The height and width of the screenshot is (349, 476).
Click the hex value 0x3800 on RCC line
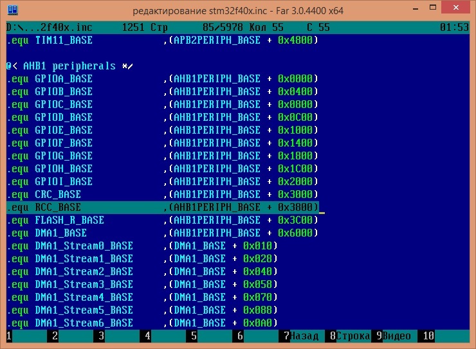[x=295, y=208]
